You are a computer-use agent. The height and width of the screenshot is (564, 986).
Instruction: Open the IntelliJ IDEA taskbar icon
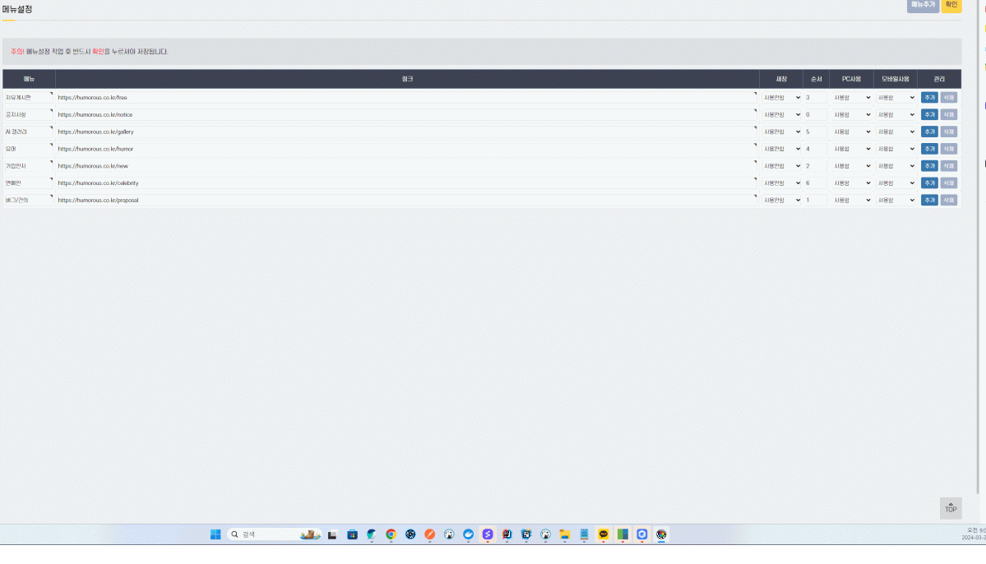point(507,534)
